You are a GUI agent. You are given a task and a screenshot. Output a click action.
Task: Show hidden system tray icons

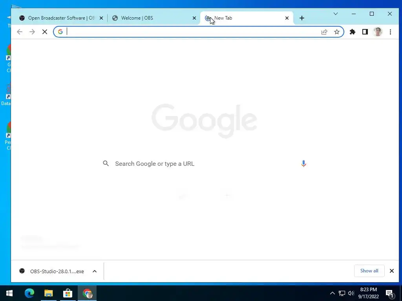tap(332, 293)
